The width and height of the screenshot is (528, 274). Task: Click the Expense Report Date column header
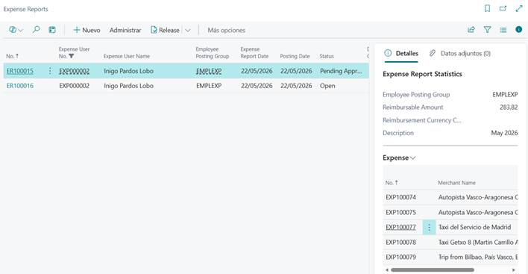[254, 52]
